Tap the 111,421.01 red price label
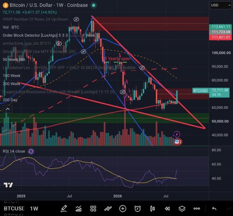The image size is (233, 216). tap(220, 37)
